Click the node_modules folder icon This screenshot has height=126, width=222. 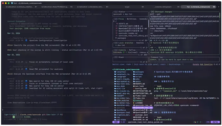point(115,101)
